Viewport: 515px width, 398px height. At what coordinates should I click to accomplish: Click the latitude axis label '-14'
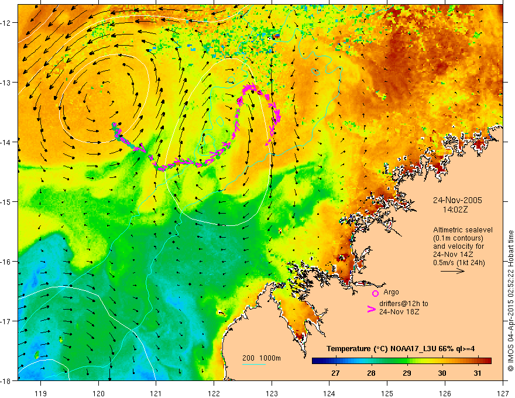[6, 142]
